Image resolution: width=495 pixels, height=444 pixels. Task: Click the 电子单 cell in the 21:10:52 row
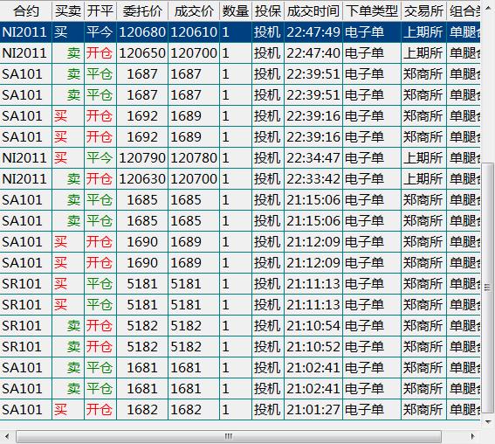pos(372,347)
